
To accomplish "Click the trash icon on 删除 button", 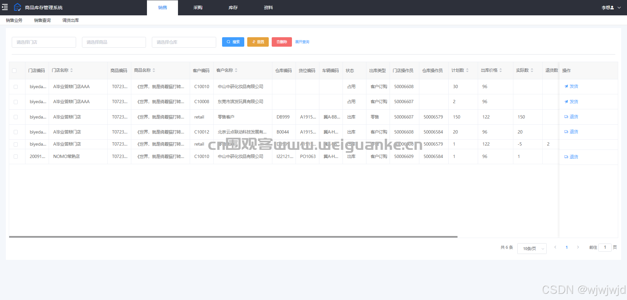I will click(277, 42).
